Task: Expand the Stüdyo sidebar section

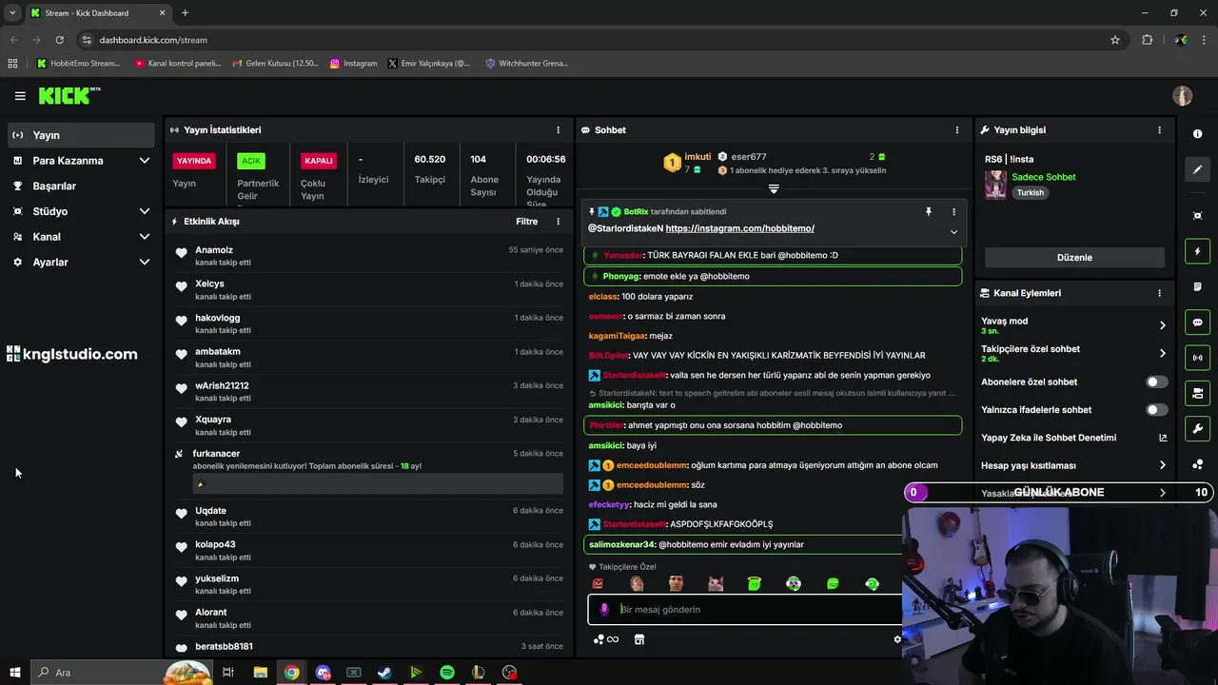Action: (x=81, y=211)
